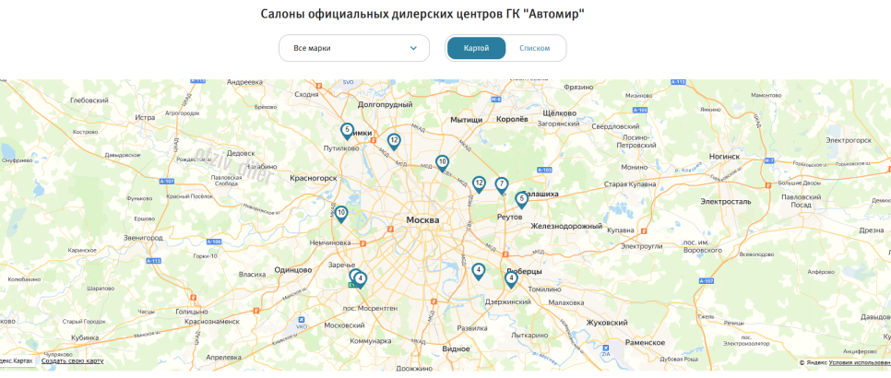Open the 4 marker overlapping Люберцы label
Image resolution: width=891 pixels, height=378 pixels.
(x=511, y=279)
